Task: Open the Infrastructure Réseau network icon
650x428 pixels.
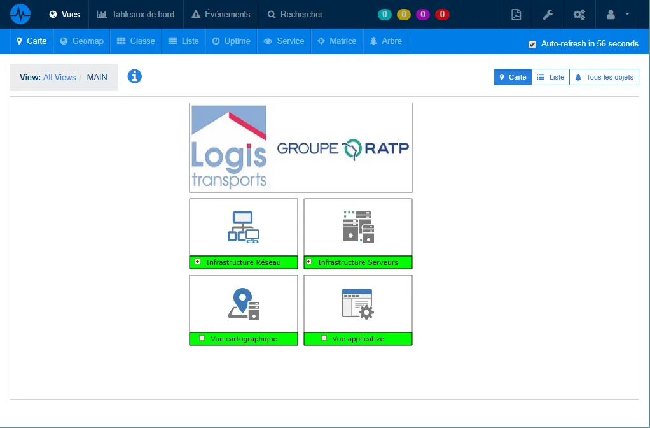Action: click(244, 227)
